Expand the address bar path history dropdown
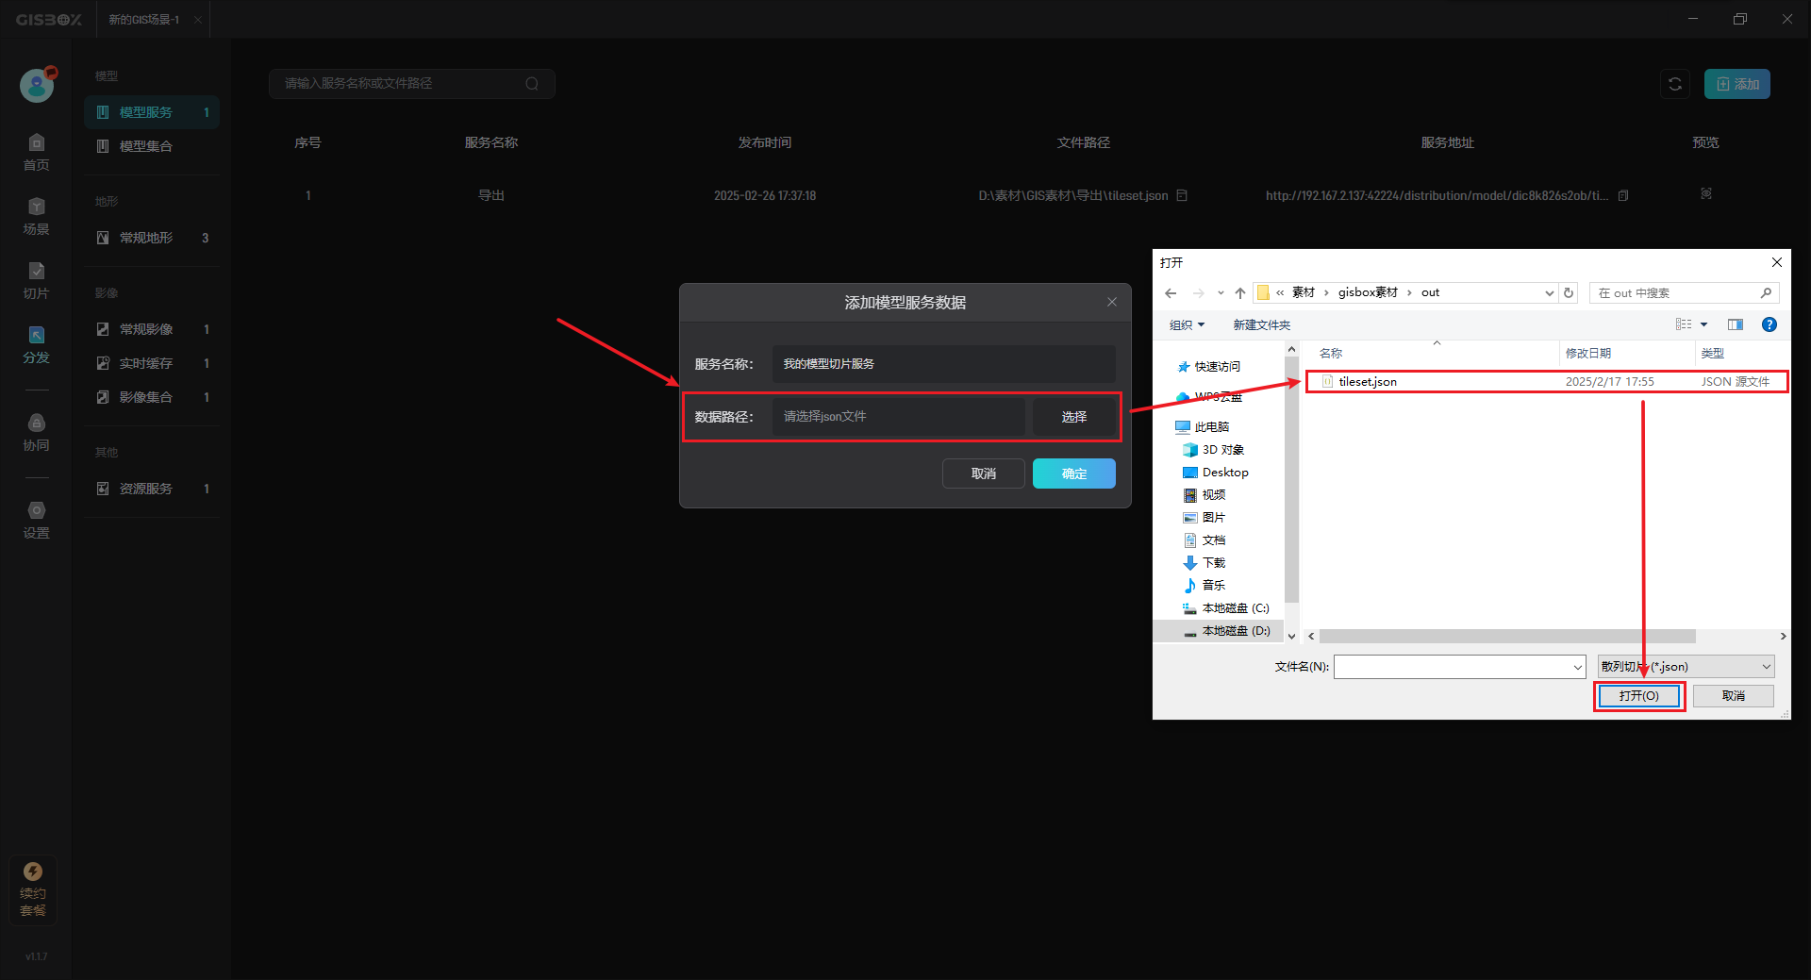The height and width of the screenshot is (980, 1811). click(x=1549, y=292)
